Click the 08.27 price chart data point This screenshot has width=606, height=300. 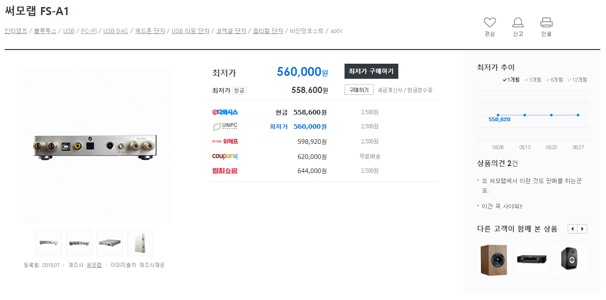578,115
